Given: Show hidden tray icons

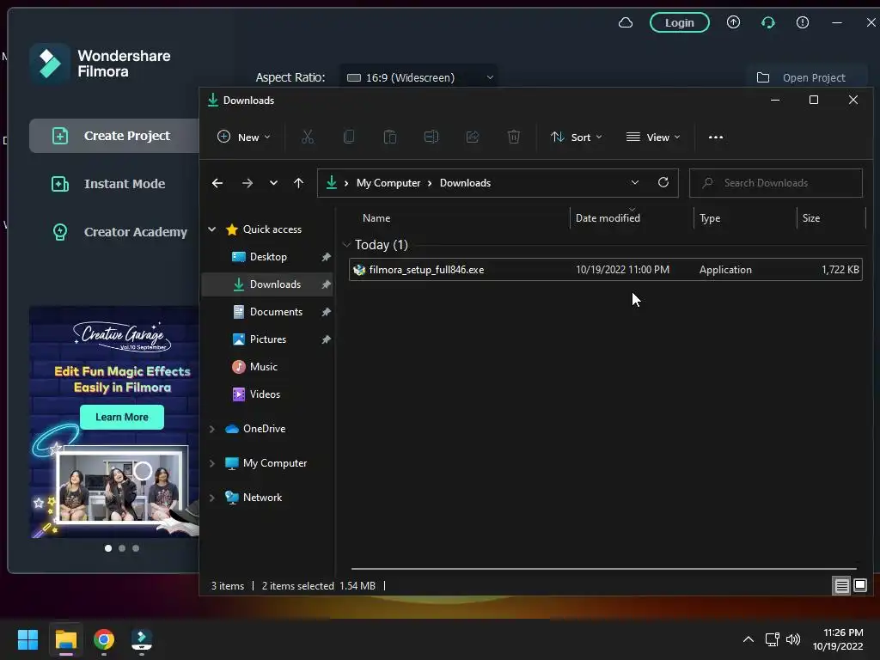Looking at the screenshot, I should click(x=749, y=639).
